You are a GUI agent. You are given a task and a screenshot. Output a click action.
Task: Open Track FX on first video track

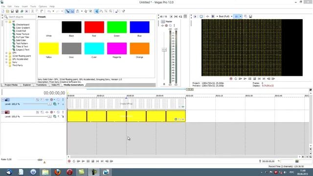47,100
